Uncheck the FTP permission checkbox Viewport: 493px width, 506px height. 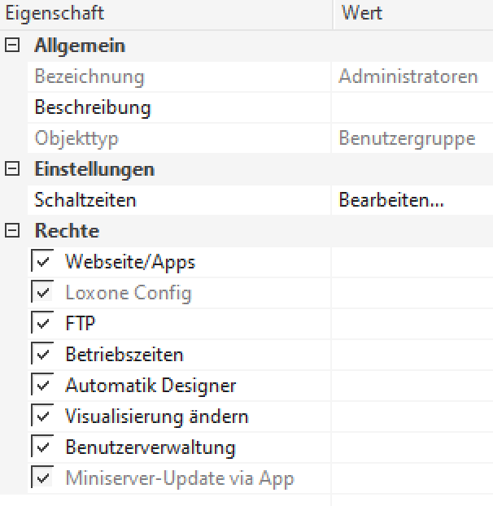[x=42, y=324]
